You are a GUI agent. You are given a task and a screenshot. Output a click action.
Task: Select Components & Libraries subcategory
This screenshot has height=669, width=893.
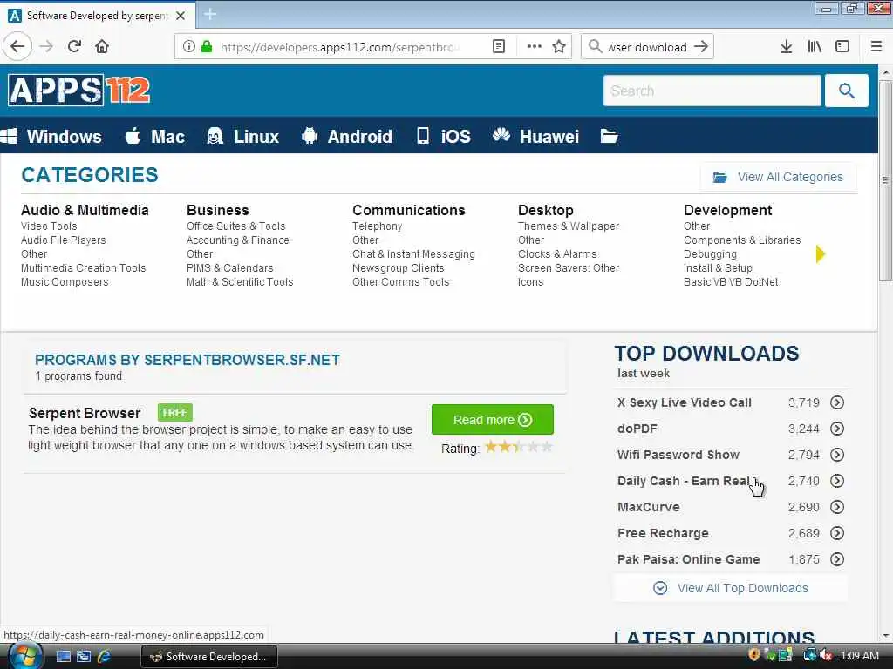[x=742, y=240]
